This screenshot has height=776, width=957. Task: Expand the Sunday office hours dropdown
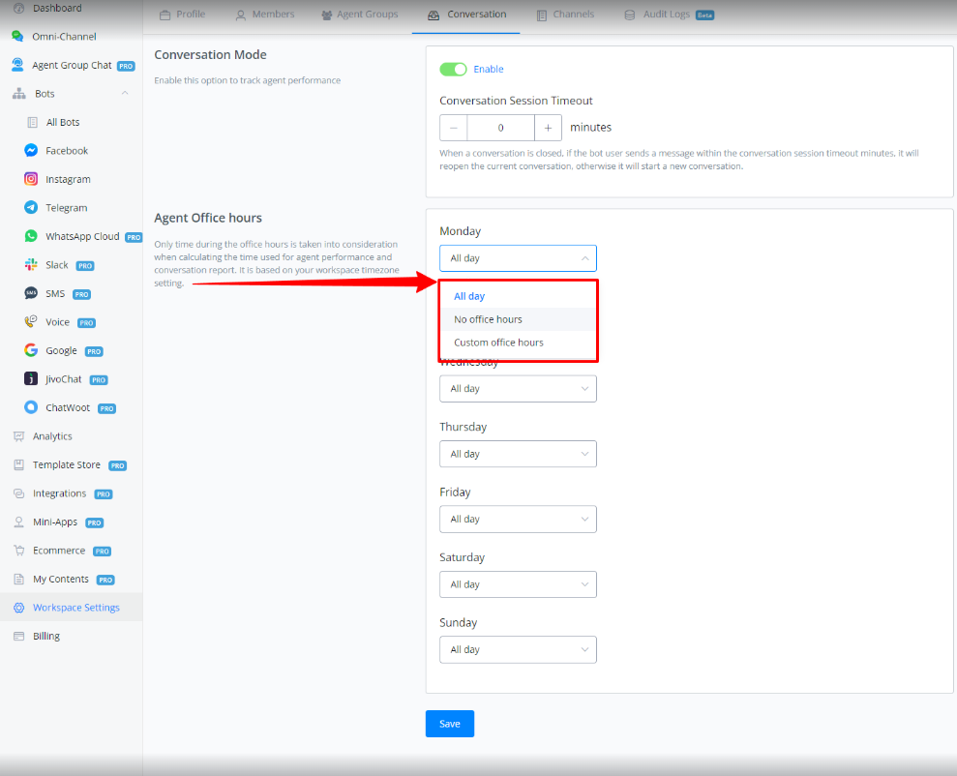pos(518,650)
